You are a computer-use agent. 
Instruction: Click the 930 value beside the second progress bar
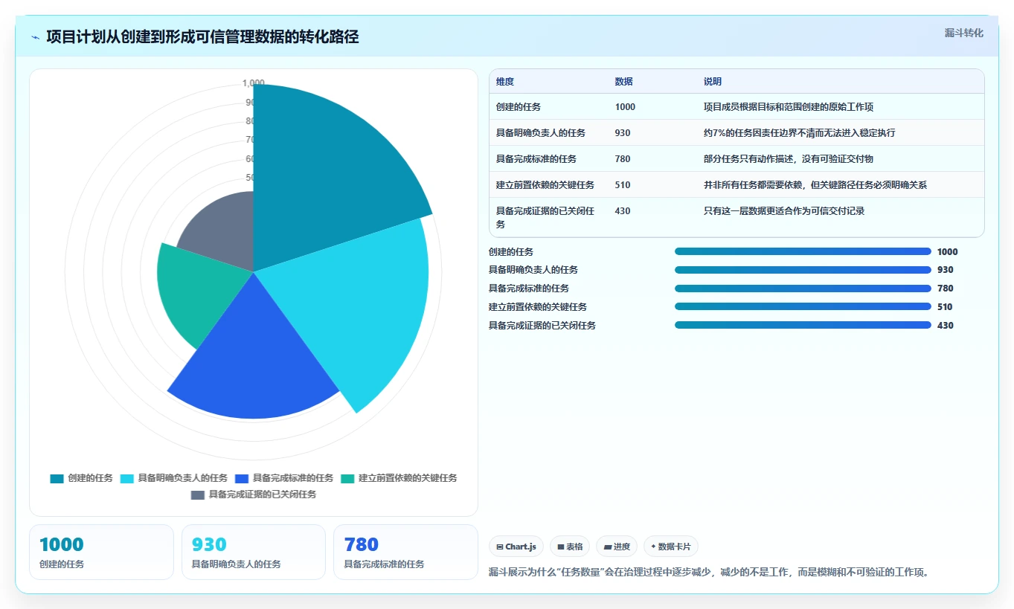946,270
